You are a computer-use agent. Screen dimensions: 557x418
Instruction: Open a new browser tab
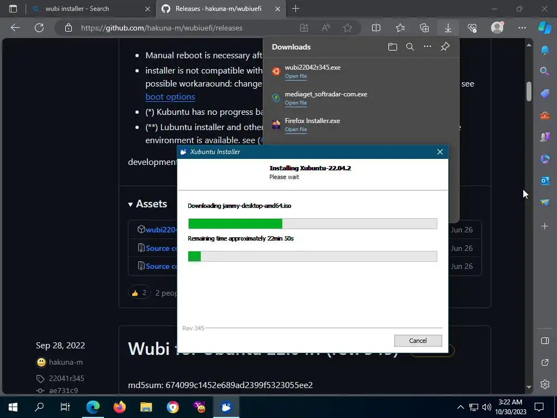click(295, 9)
